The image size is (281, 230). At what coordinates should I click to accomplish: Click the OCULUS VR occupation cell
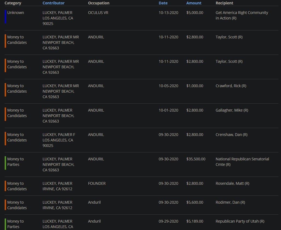point(98,13)
